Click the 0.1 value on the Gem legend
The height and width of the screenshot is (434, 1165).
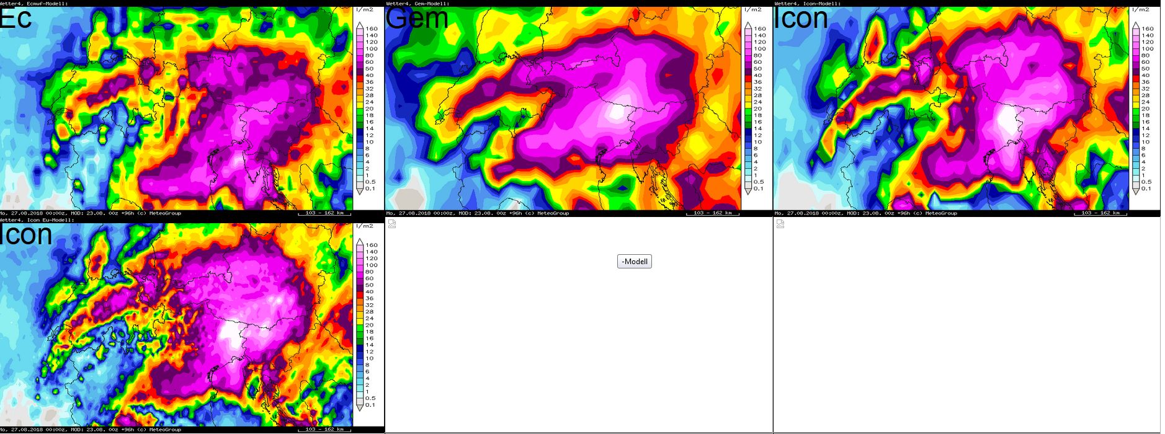point(759,188)
